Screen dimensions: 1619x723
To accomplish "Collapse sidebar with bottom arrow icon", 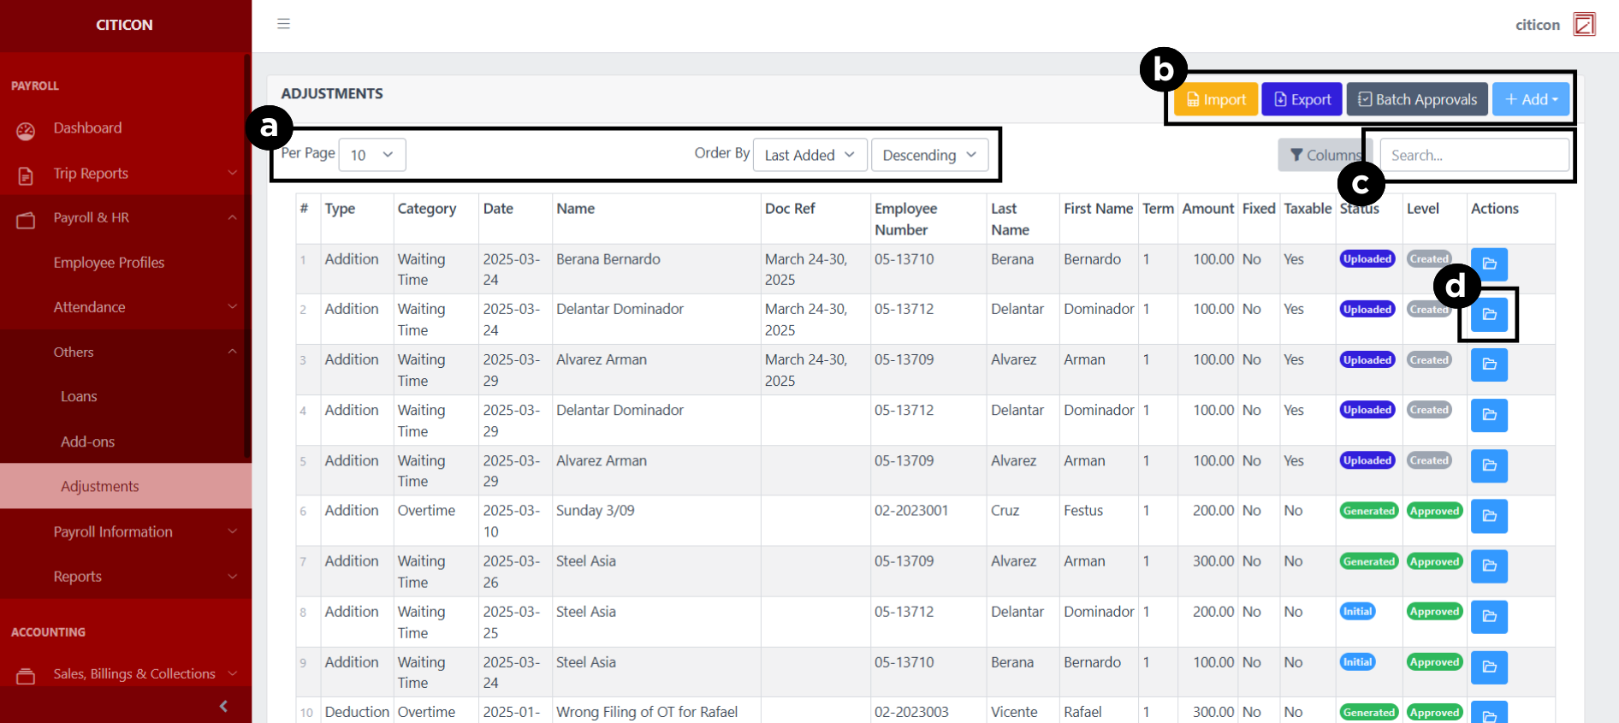I will 223,706.
